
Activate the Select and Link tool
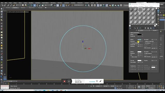pyautogui.click(x=8, y=5)
